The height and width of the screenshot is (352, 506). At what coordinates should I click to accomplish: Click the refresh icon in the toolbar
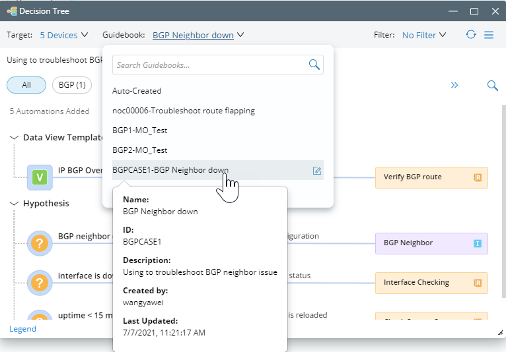click(471, 35)
